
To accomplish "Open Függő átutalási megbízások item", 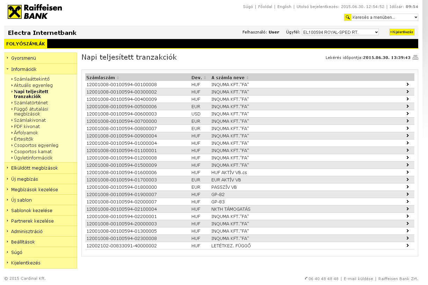I will (x=31, y=111).
